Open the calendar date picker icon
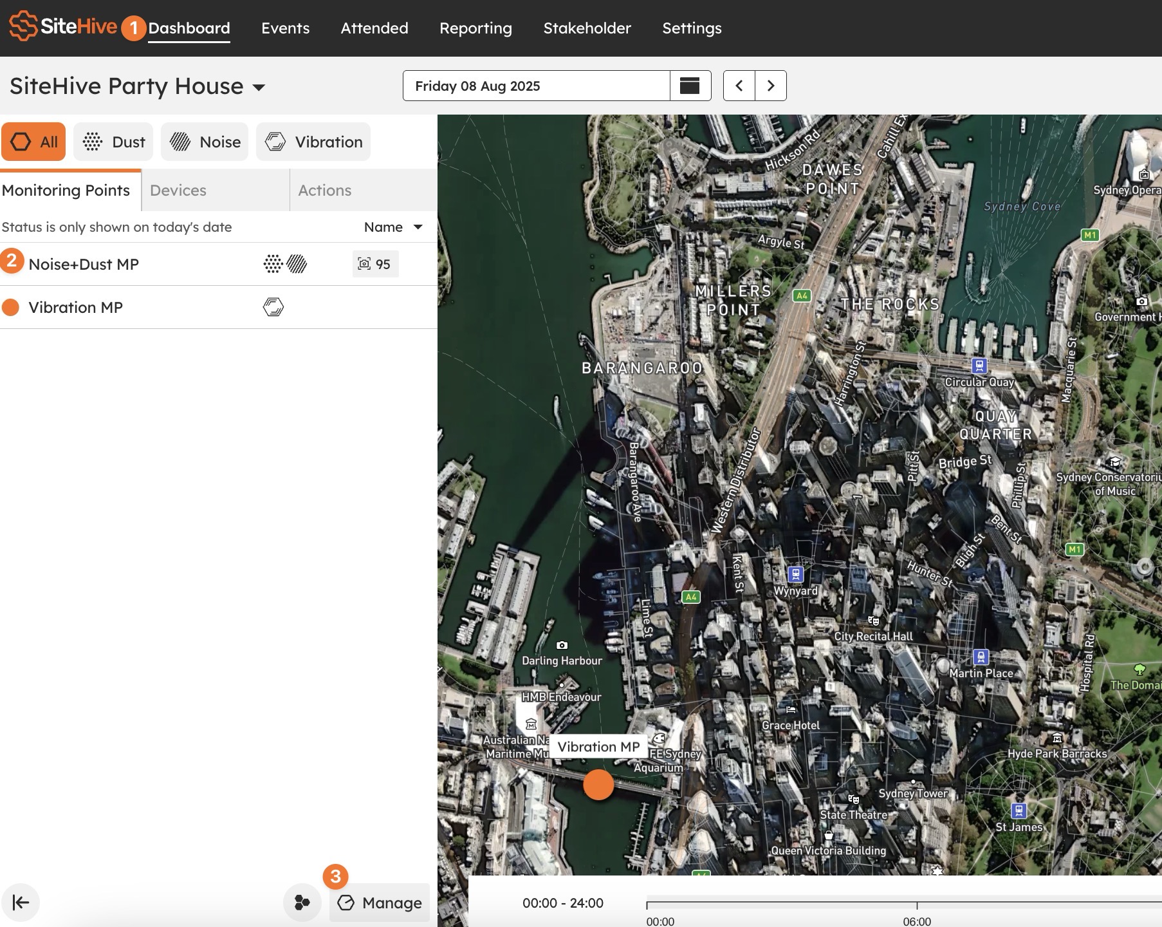 690,86
